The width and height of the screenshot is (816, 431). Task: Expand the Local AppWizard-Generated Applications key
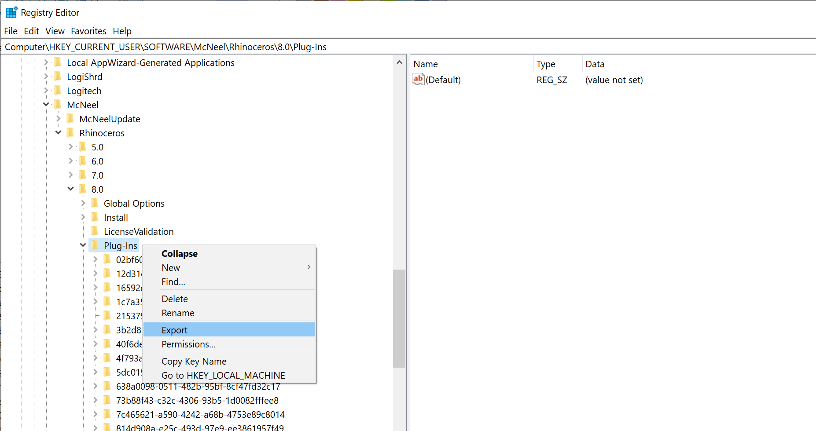click(46, 62)
